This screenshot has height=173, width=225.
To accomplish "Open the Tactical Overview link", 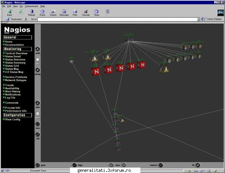I will pos(16,53).
